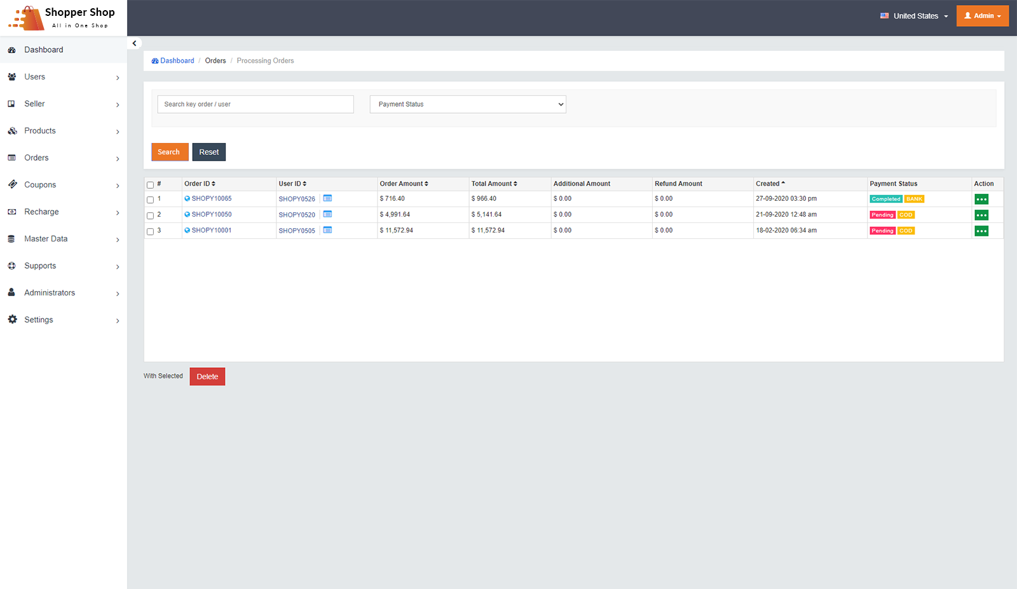Screen dimensions: 1017x589
Task: Expand the Seller menu chevron
Action: [118, 105]
